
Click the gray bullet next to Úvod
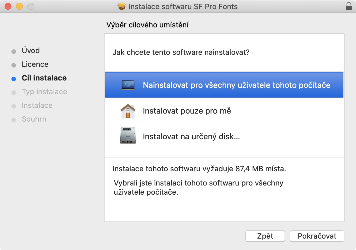point(14,52)
